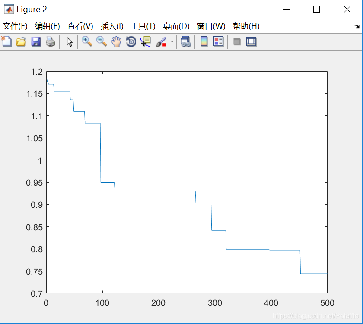Enable the Rotate 3D tool
This screenshot has height=324, width=363.
(x=131, y=41)
